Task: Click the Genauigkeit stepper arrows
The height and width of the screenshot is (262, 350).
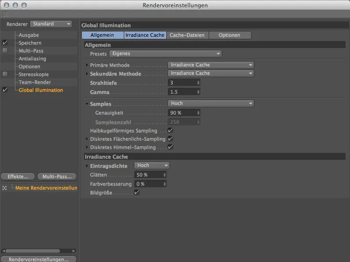Action: (x=198, y=113)
